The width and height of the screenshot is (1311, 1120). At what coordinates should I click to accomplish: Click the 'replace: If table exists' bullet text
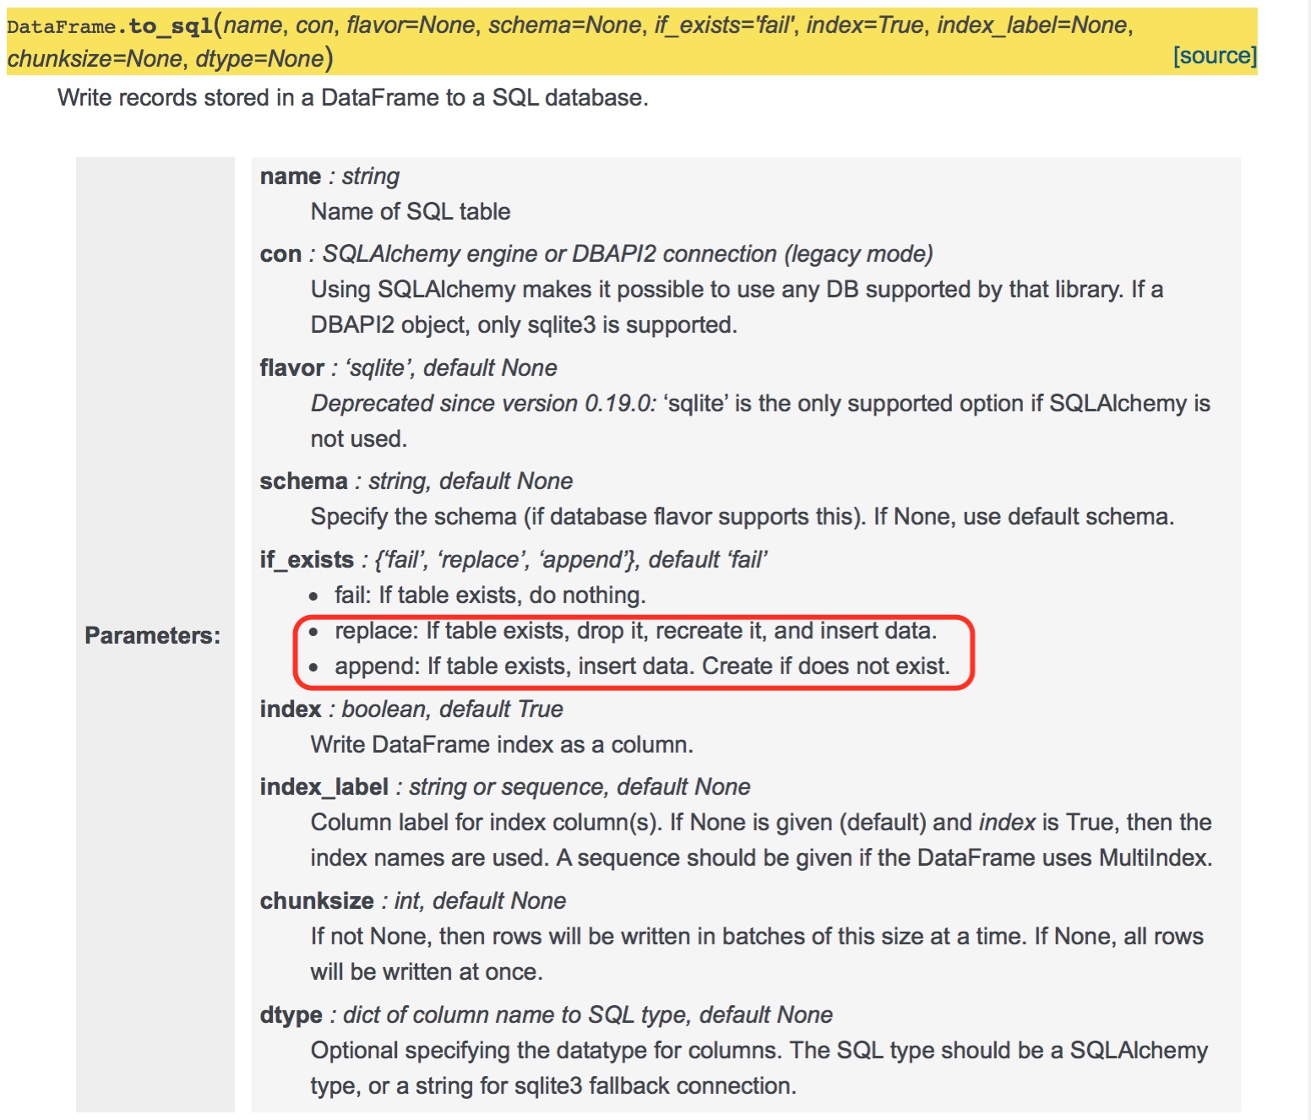[635, 630]
